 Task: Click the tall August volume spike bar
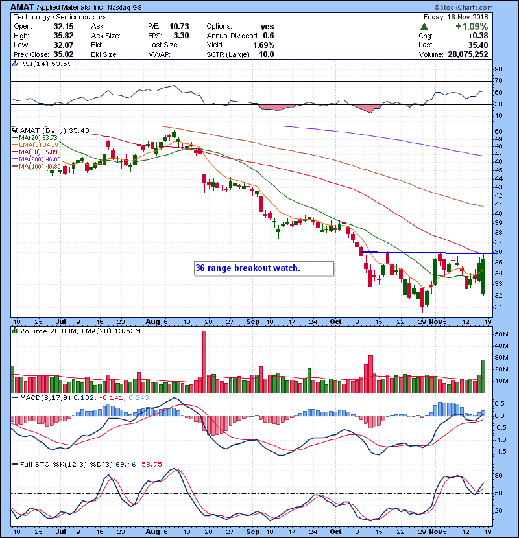(x=204, y=362)
